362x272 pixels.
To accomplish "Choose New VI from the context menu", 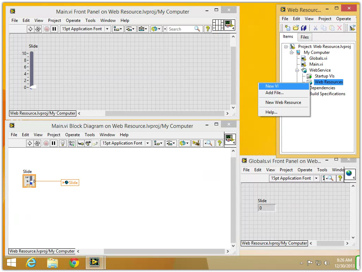I will (272, 86).
